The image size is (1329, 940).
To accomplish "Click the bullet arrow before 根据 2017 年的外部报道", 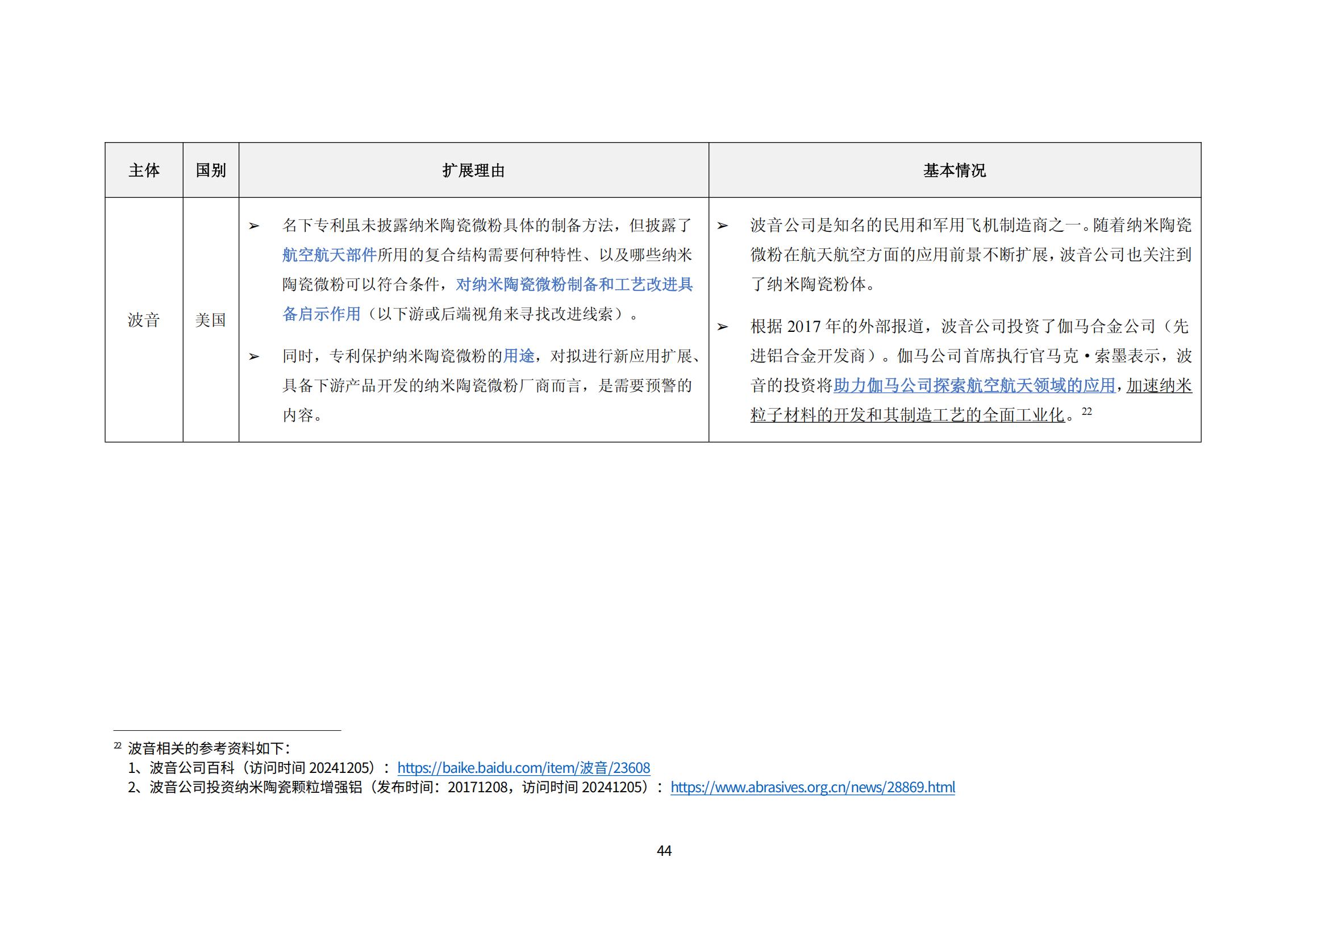I will 722,327.
